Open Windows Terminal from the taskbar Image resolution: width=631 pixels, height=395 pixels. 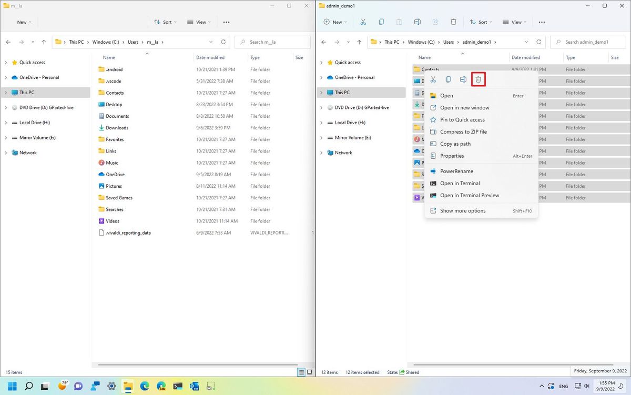(x=178, y=386)
